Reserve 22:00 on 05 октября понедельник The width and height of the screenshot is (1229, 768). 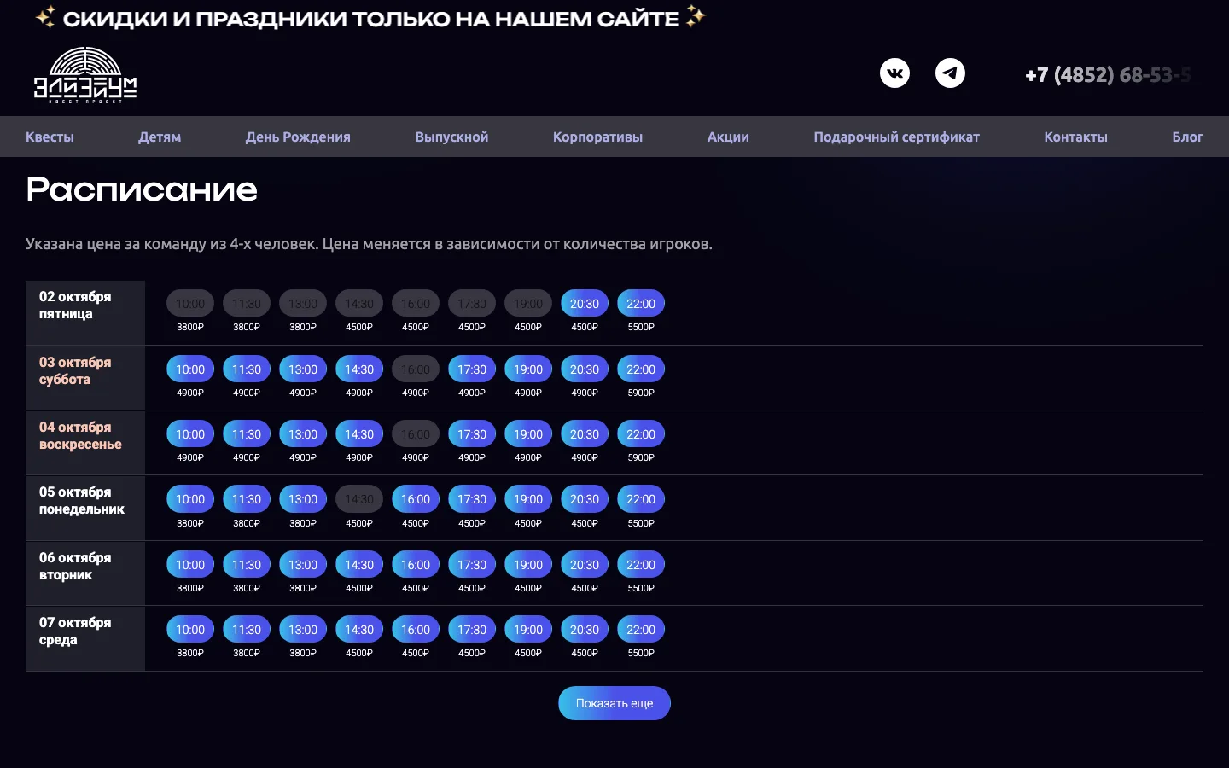[641, 499]
